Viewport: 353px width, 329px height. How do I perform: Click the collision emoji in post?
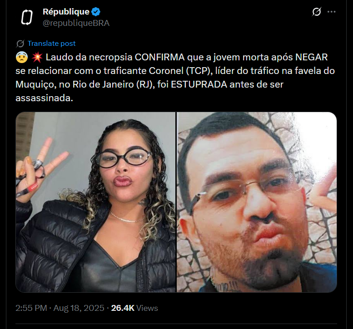(37, 57)
